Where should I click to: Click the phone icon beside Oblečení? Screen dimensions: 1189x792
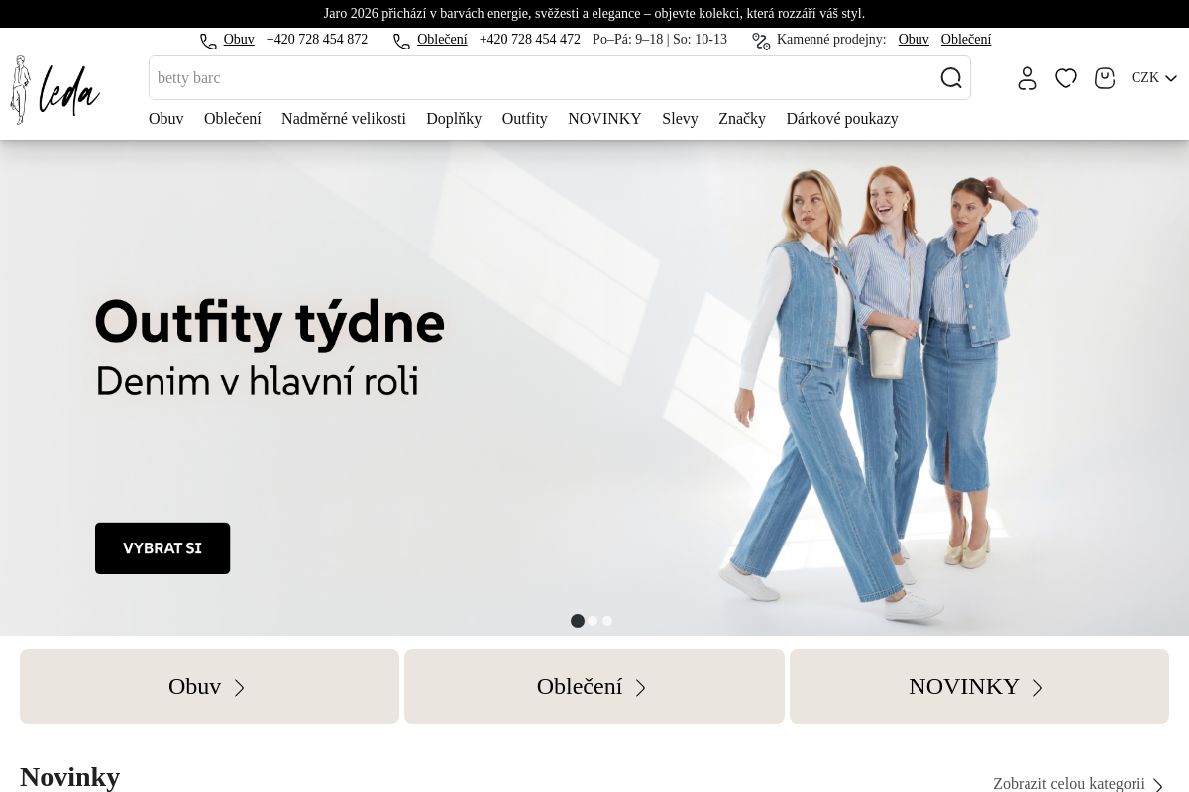coord(401,41)
